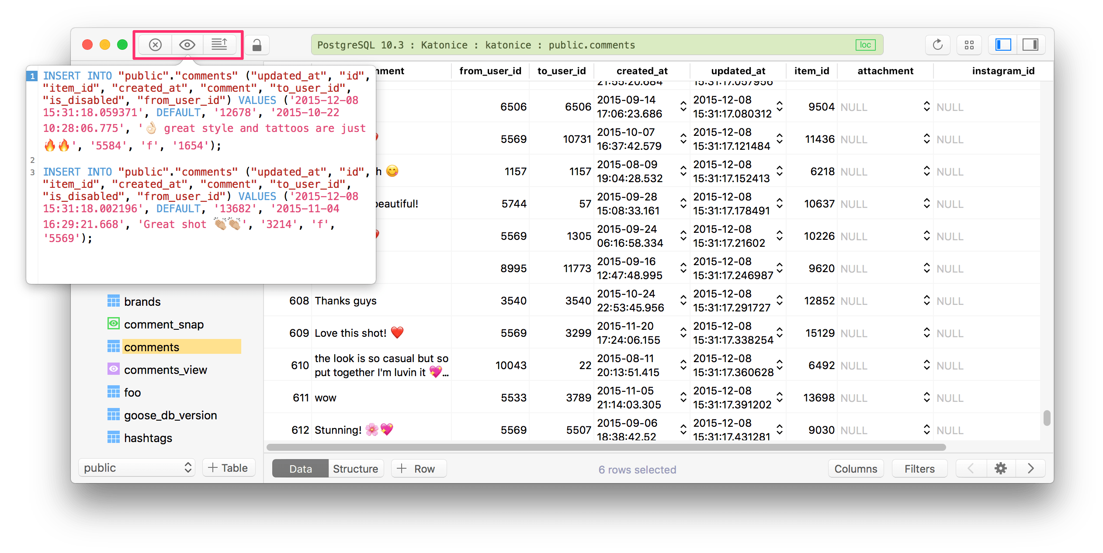Click the discard changes X icon
The image size is (1103, 553).
click(x=155, y=45)
